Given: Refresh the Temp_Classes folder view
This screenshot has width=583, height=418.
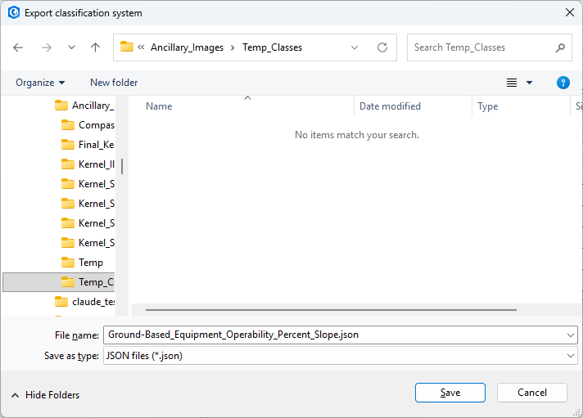Looking at the screenshot, I should (382, 47).
